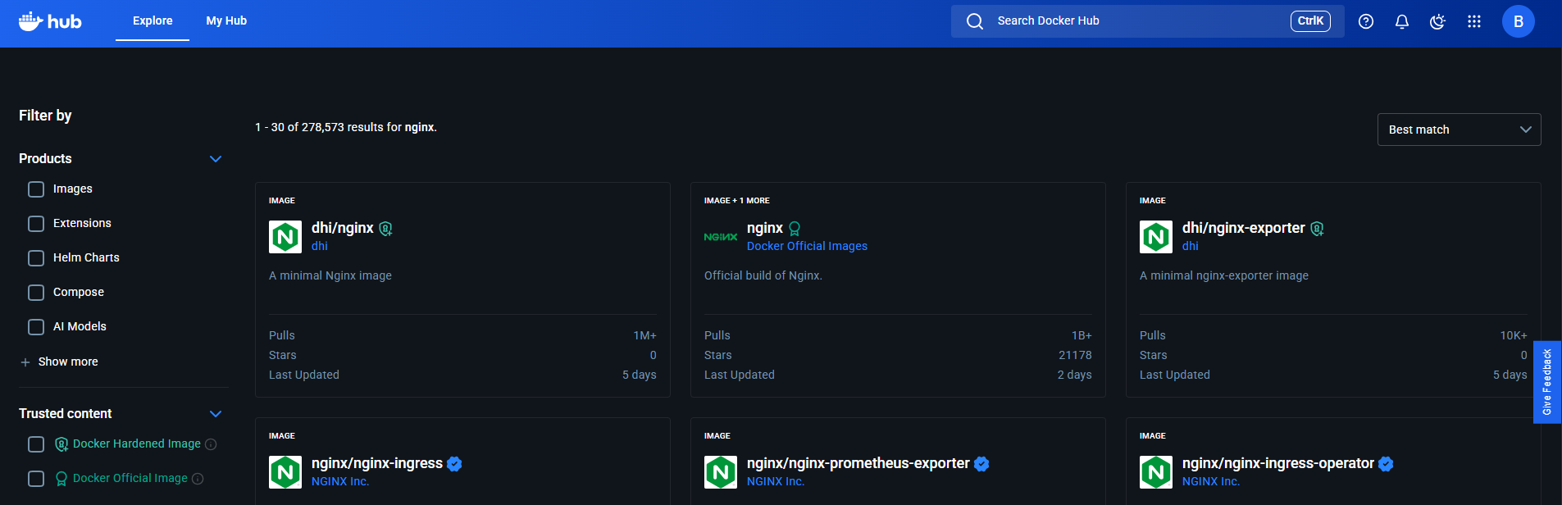Click the 'IMAGE + 1 MORE' card label
Image resolution: width=1562 pixels, height=505 pixels.
click(737, 201)
